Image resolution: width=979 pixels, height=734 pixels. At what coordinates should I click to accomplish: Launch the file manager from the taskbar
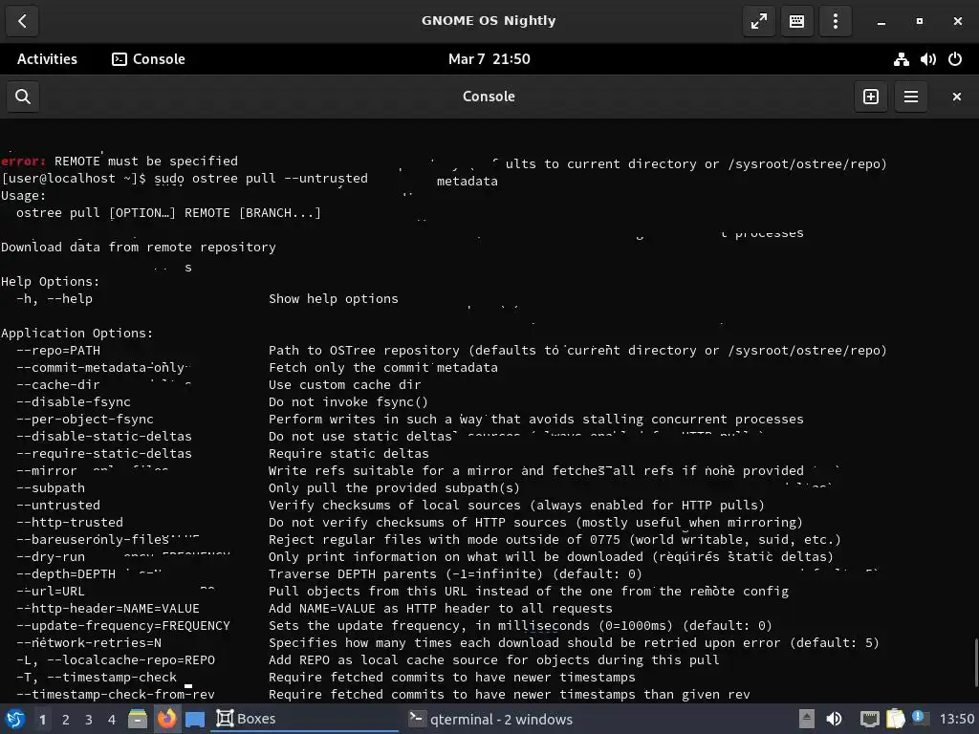[x=138, y=719]
